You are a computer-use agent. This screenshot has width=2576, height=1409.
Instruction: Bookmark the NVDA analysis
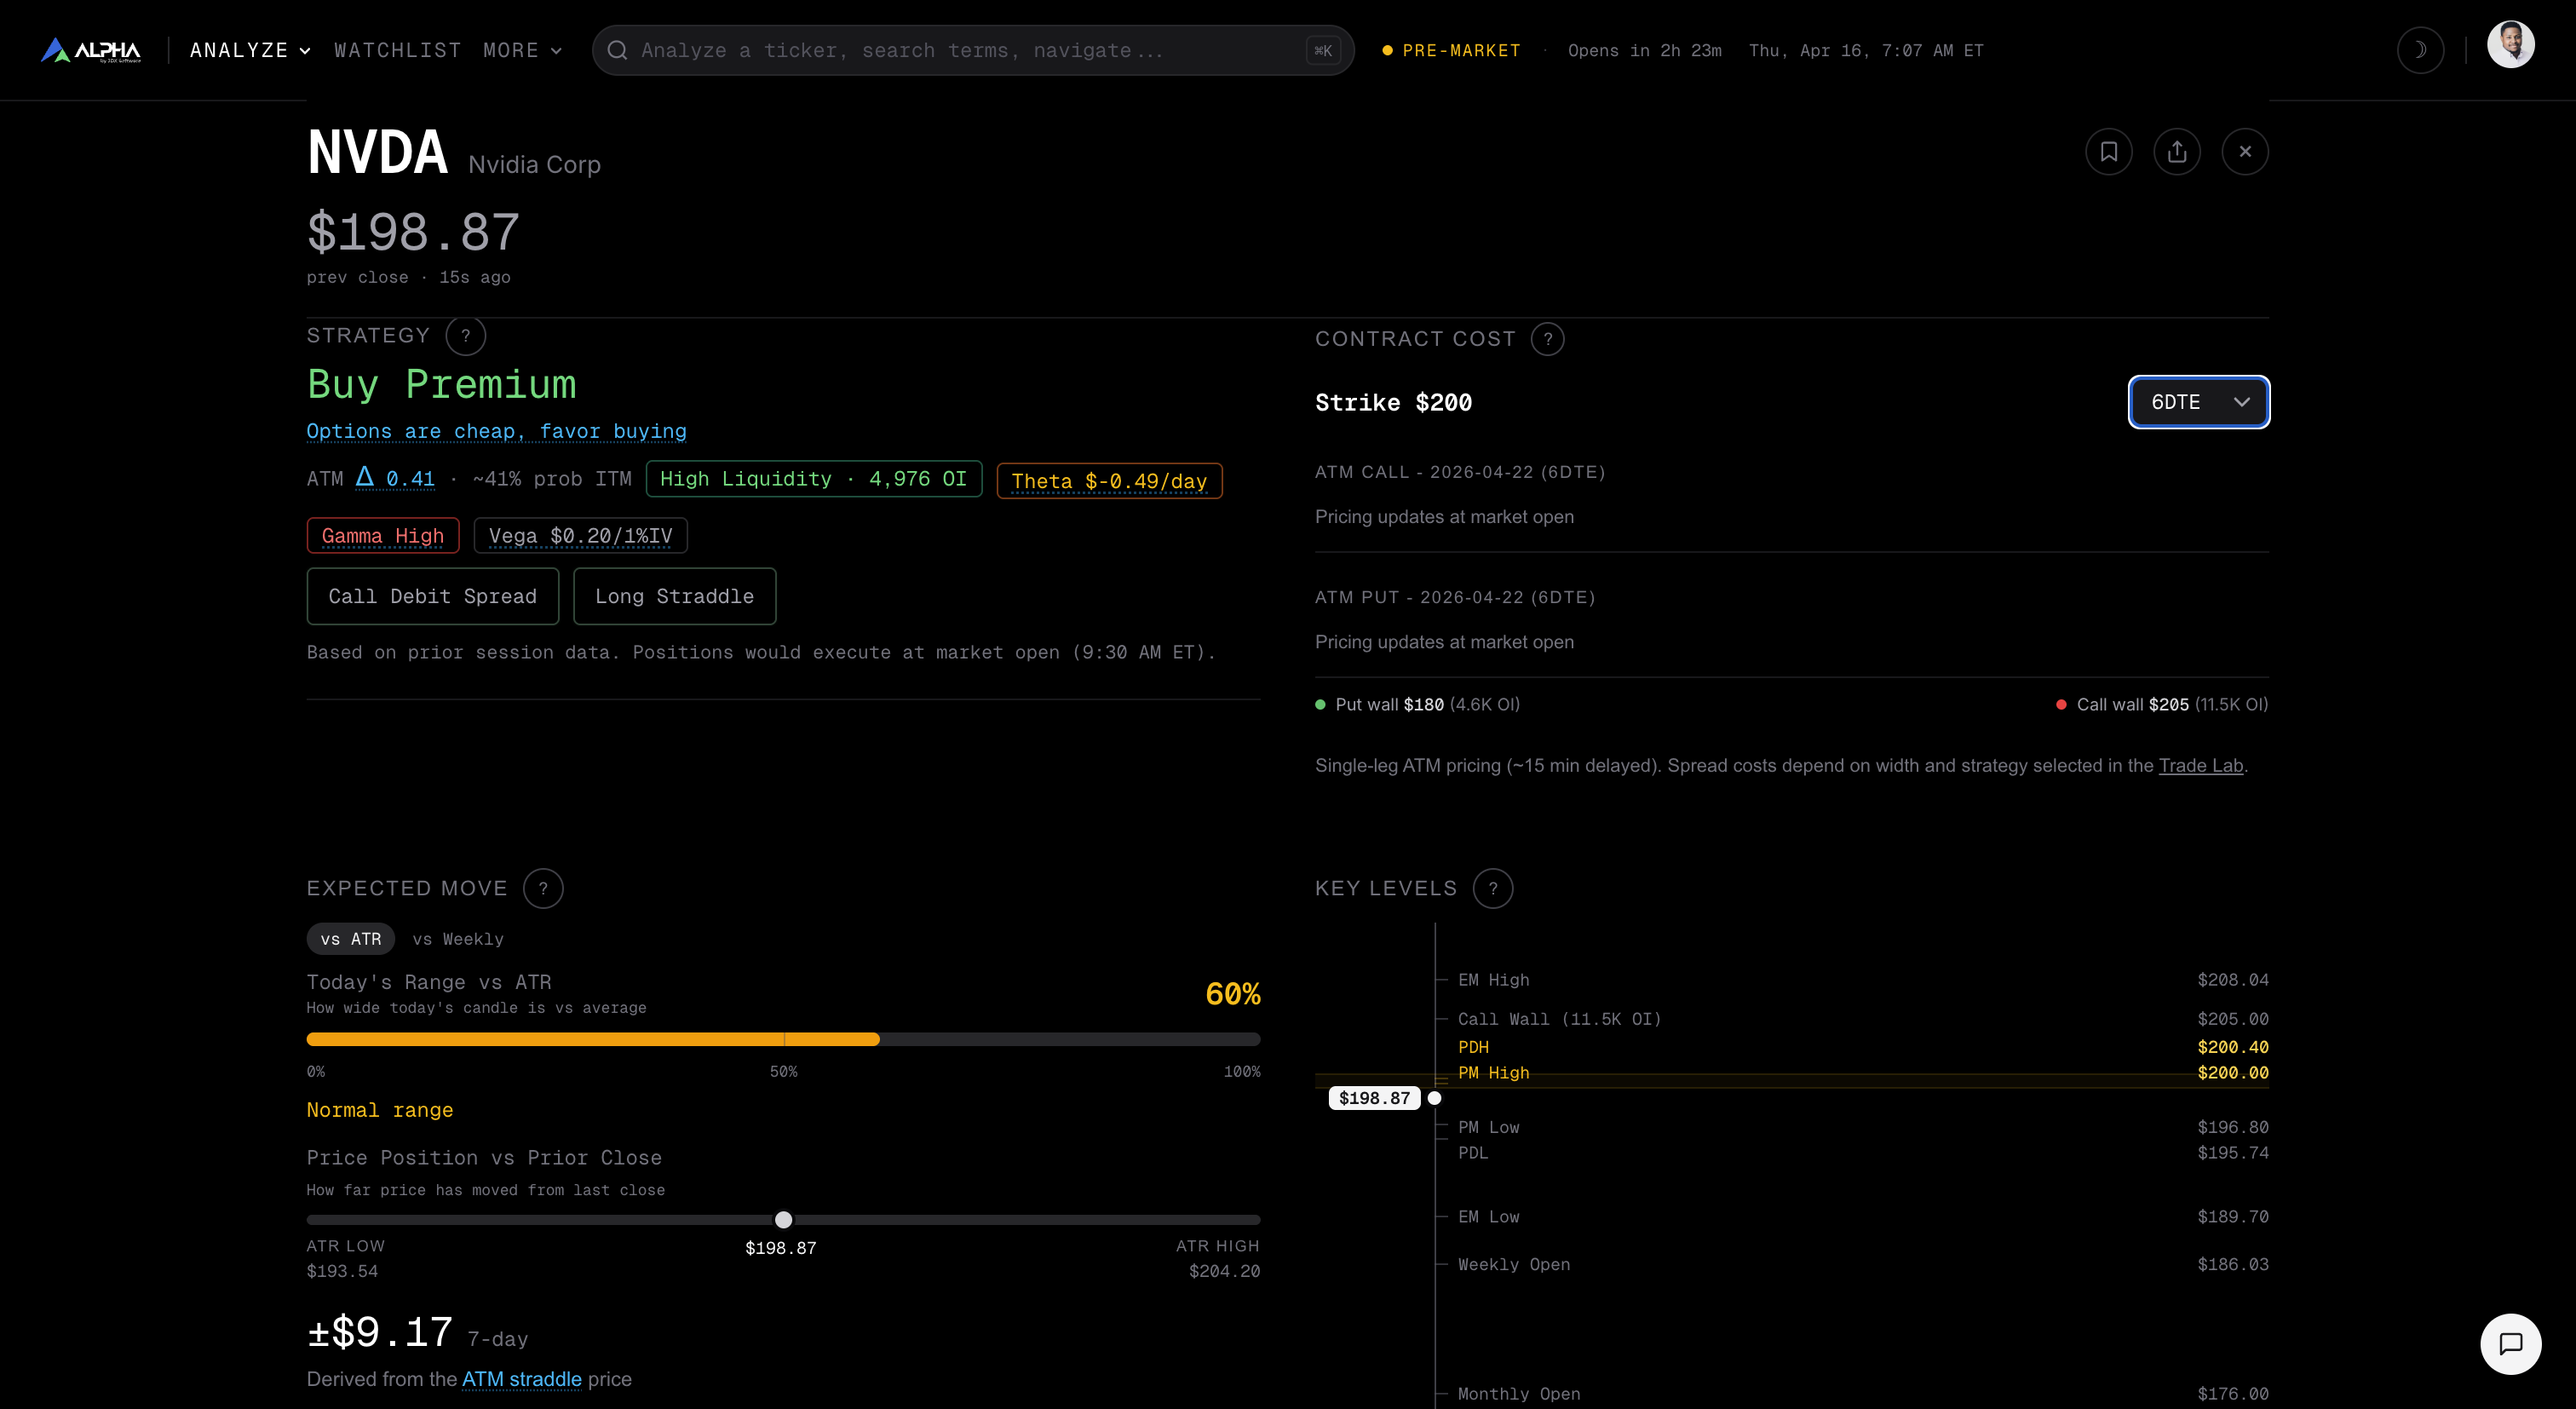coord(2109,151)
